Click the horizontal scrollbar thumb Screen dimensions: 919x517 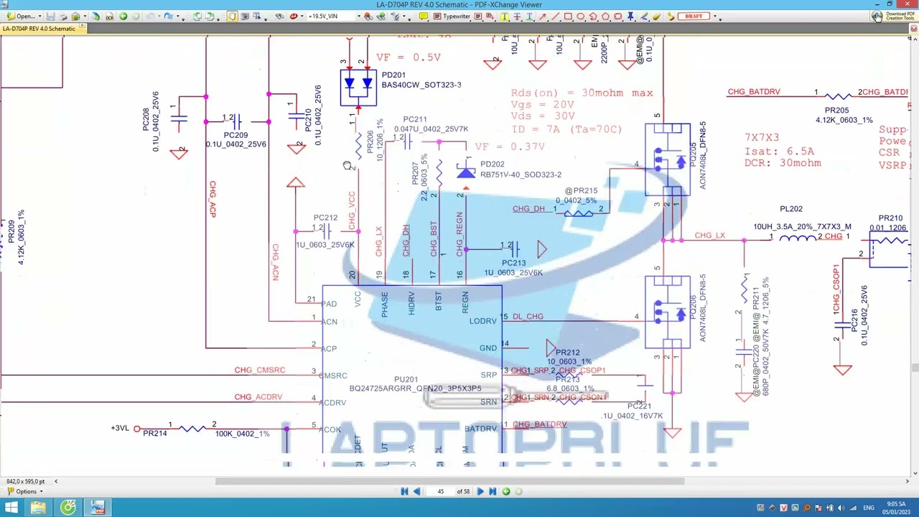[451, 481]
